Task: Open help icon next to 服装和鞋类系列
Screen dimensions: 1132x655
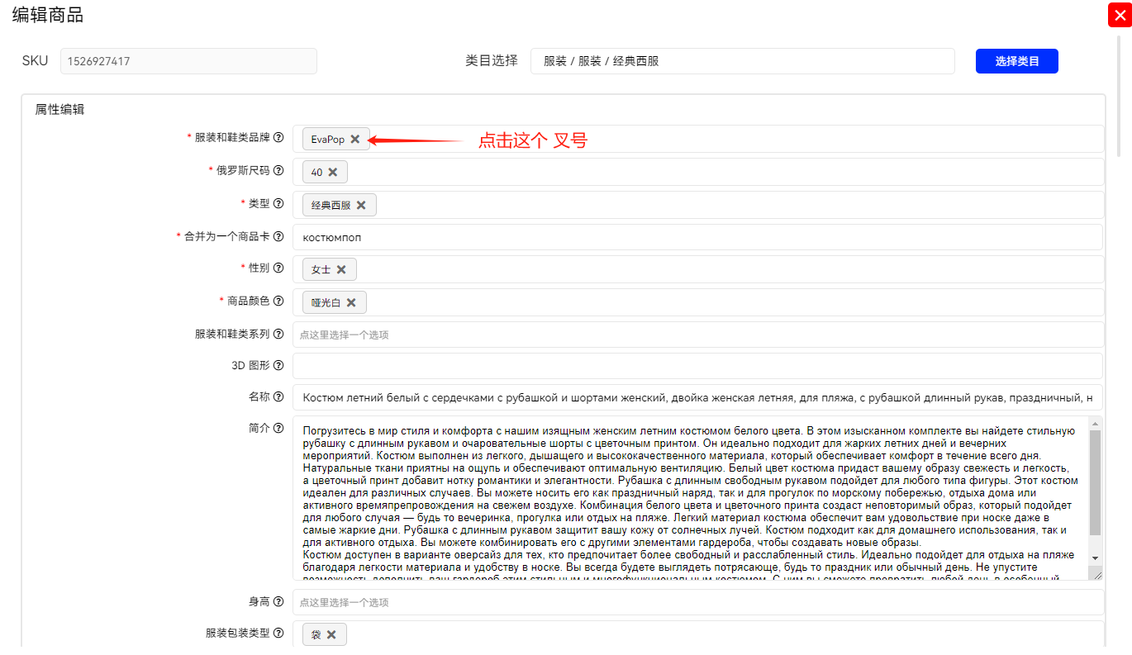Action: coord(278,334)
